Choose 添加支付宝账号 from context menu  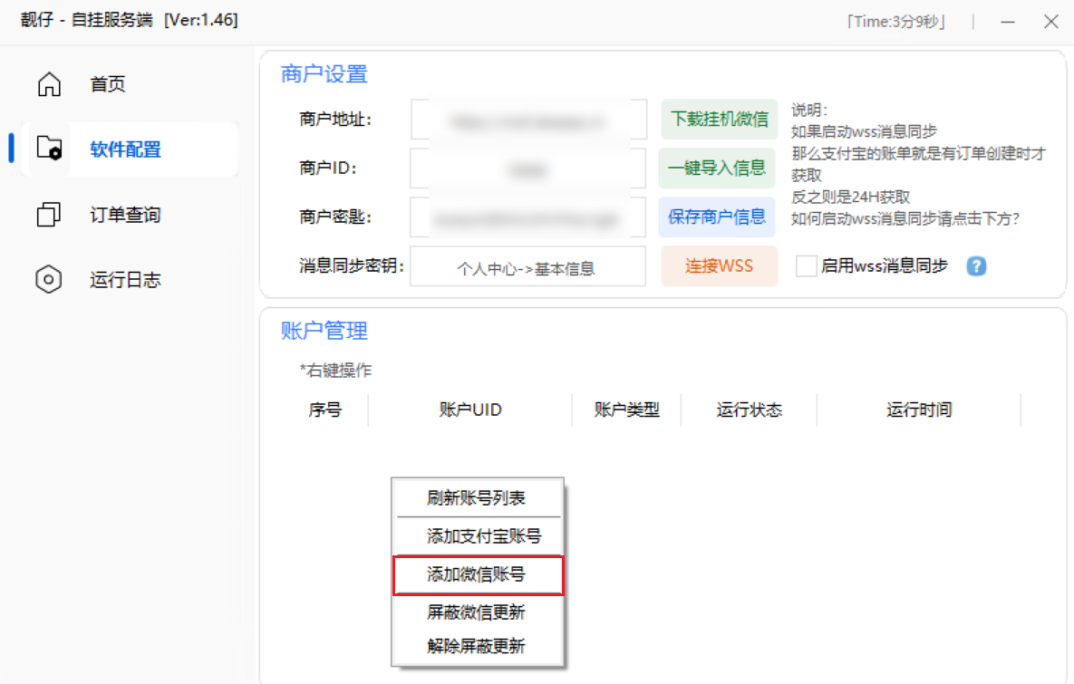click(x=478, y=536)
